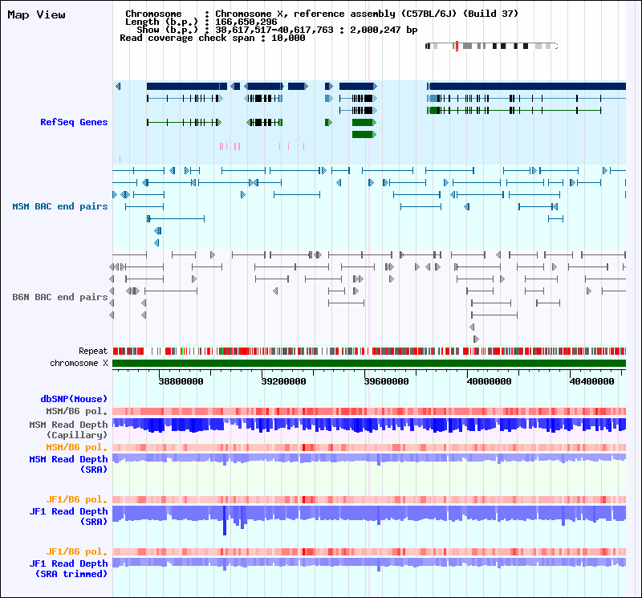Click MSM Read Depth (SRA) label

point(68,464)
